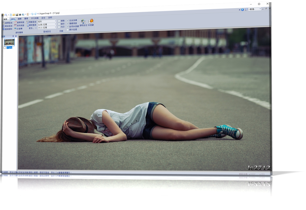Open the Undo icon in the quick toolbar

pos(32,14)
